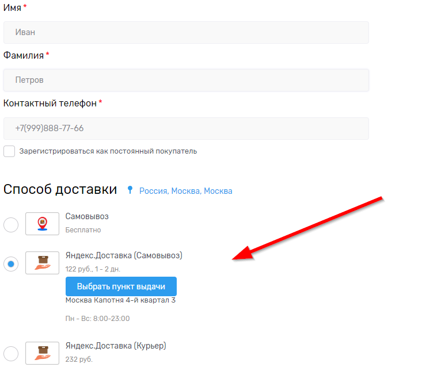Screen dimensions: 426x390
Task: Click the Самовывоз map marker icon
Action: coord(42,224)
